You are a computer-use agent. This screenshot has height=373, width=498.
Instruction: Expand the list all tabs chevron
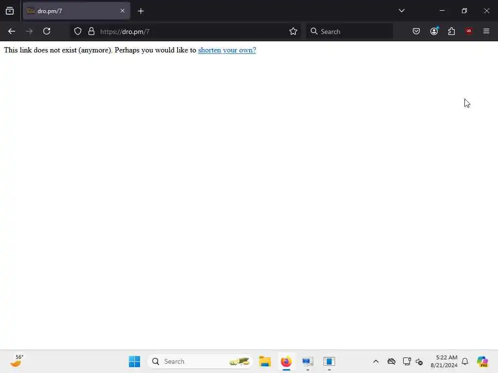[x=401, y=11]
